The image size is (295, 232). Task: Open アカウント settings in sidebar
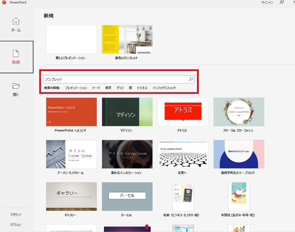[x=16, y=215]
